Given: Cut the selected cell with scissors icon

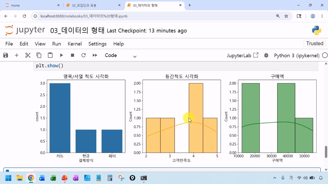Looking at the screenshot, I should click(x=28, y=55).
